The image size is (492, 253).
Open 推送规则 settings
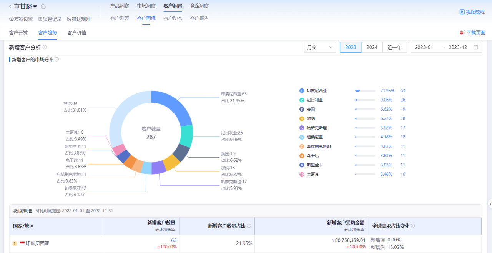point(79,19)
